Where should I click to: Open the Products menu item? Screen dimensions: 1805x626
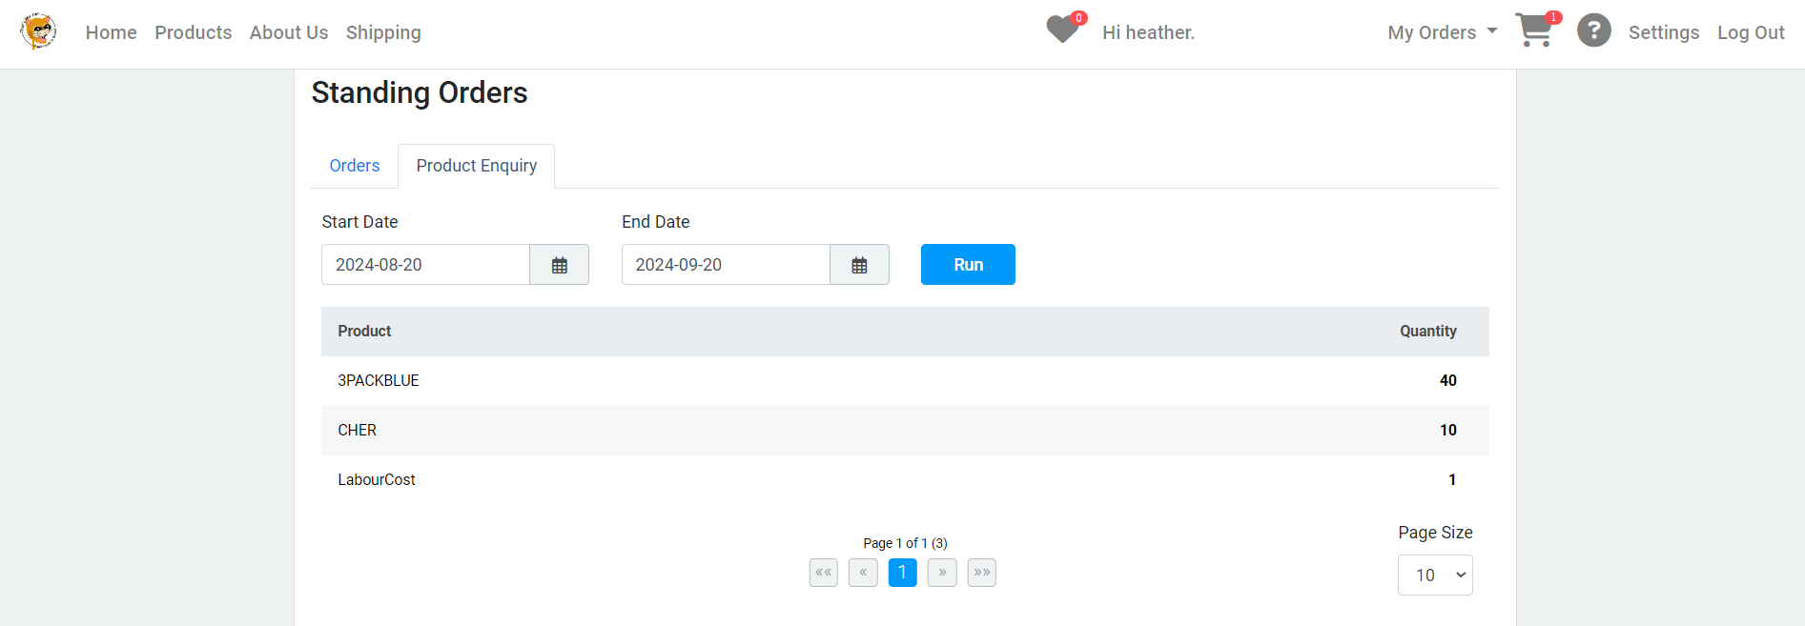coord(194,32)
